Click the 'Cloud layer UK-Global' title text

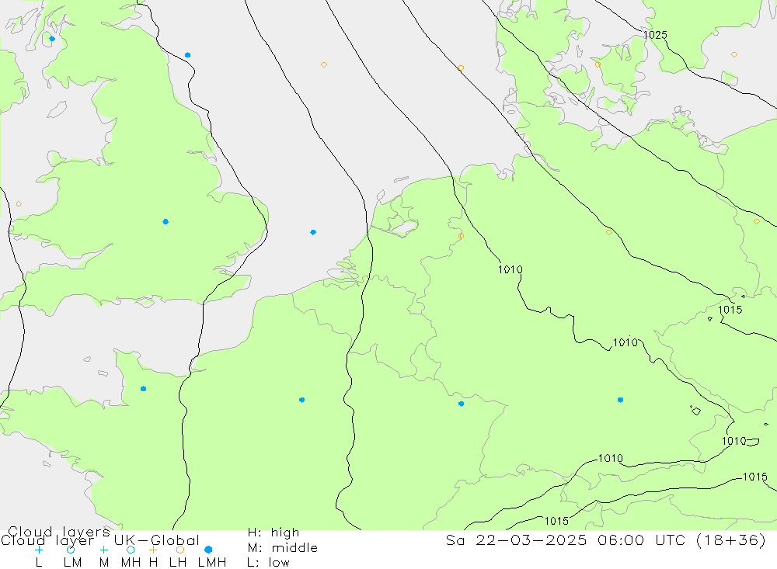(x=99, y=540)
